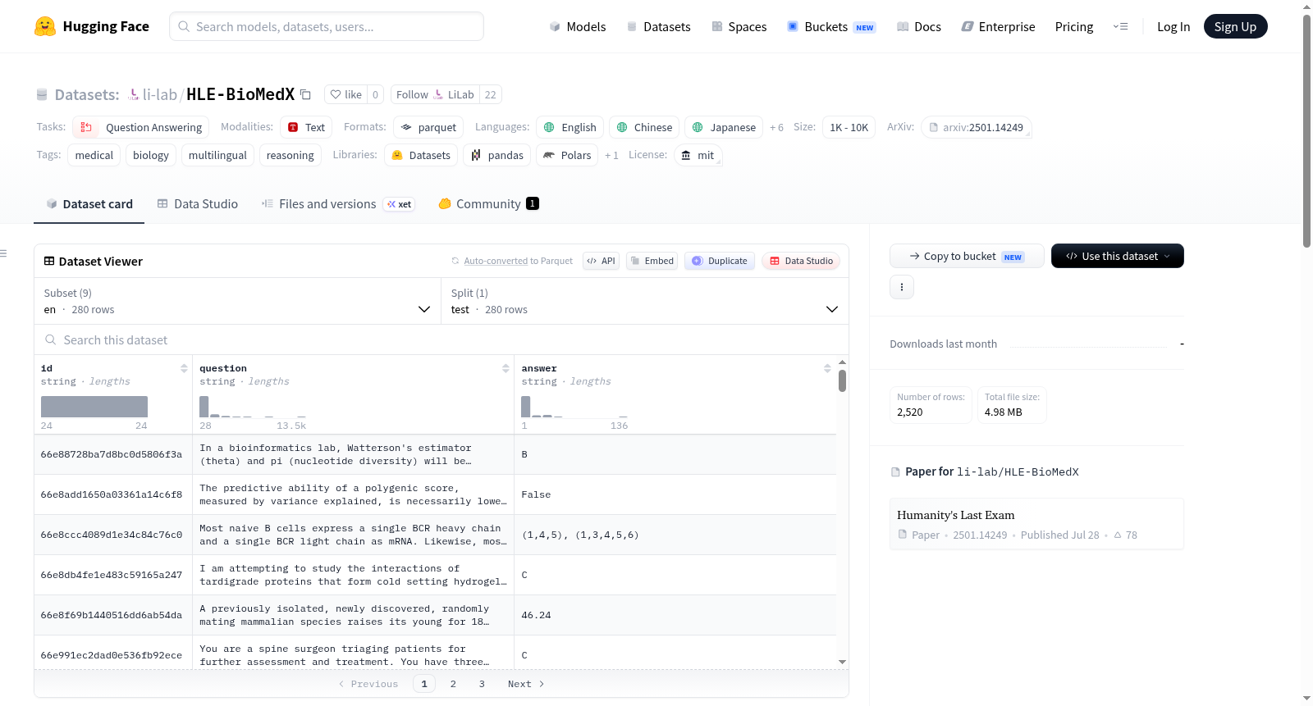Open the more navigation options menu icon
This screenshot has height=706, width=1313.
click(x=1120, y=26)
